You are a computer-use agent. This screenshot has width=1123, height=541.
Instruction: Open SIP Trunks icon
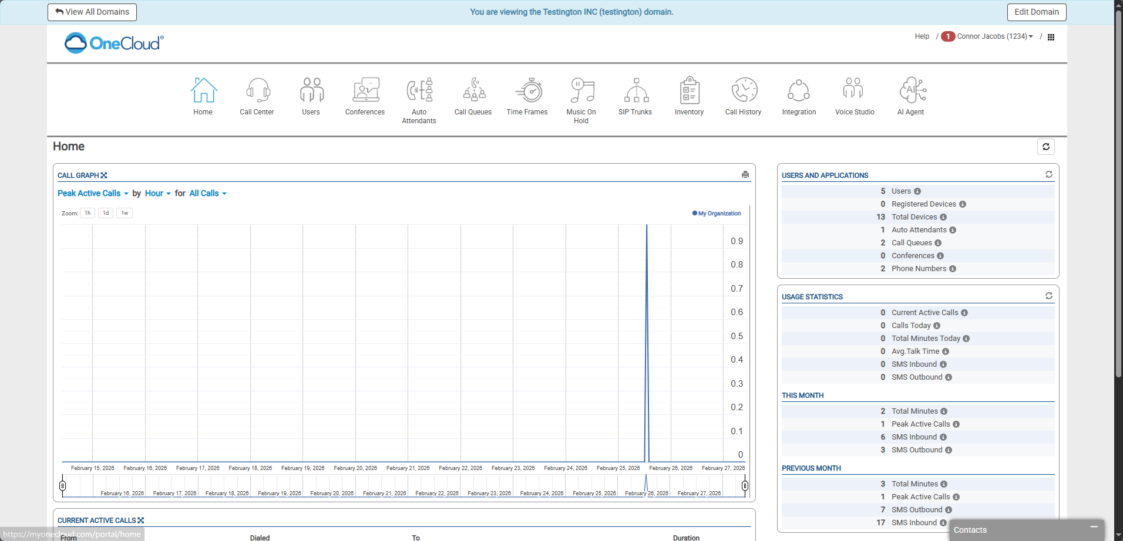click(636, 91)
